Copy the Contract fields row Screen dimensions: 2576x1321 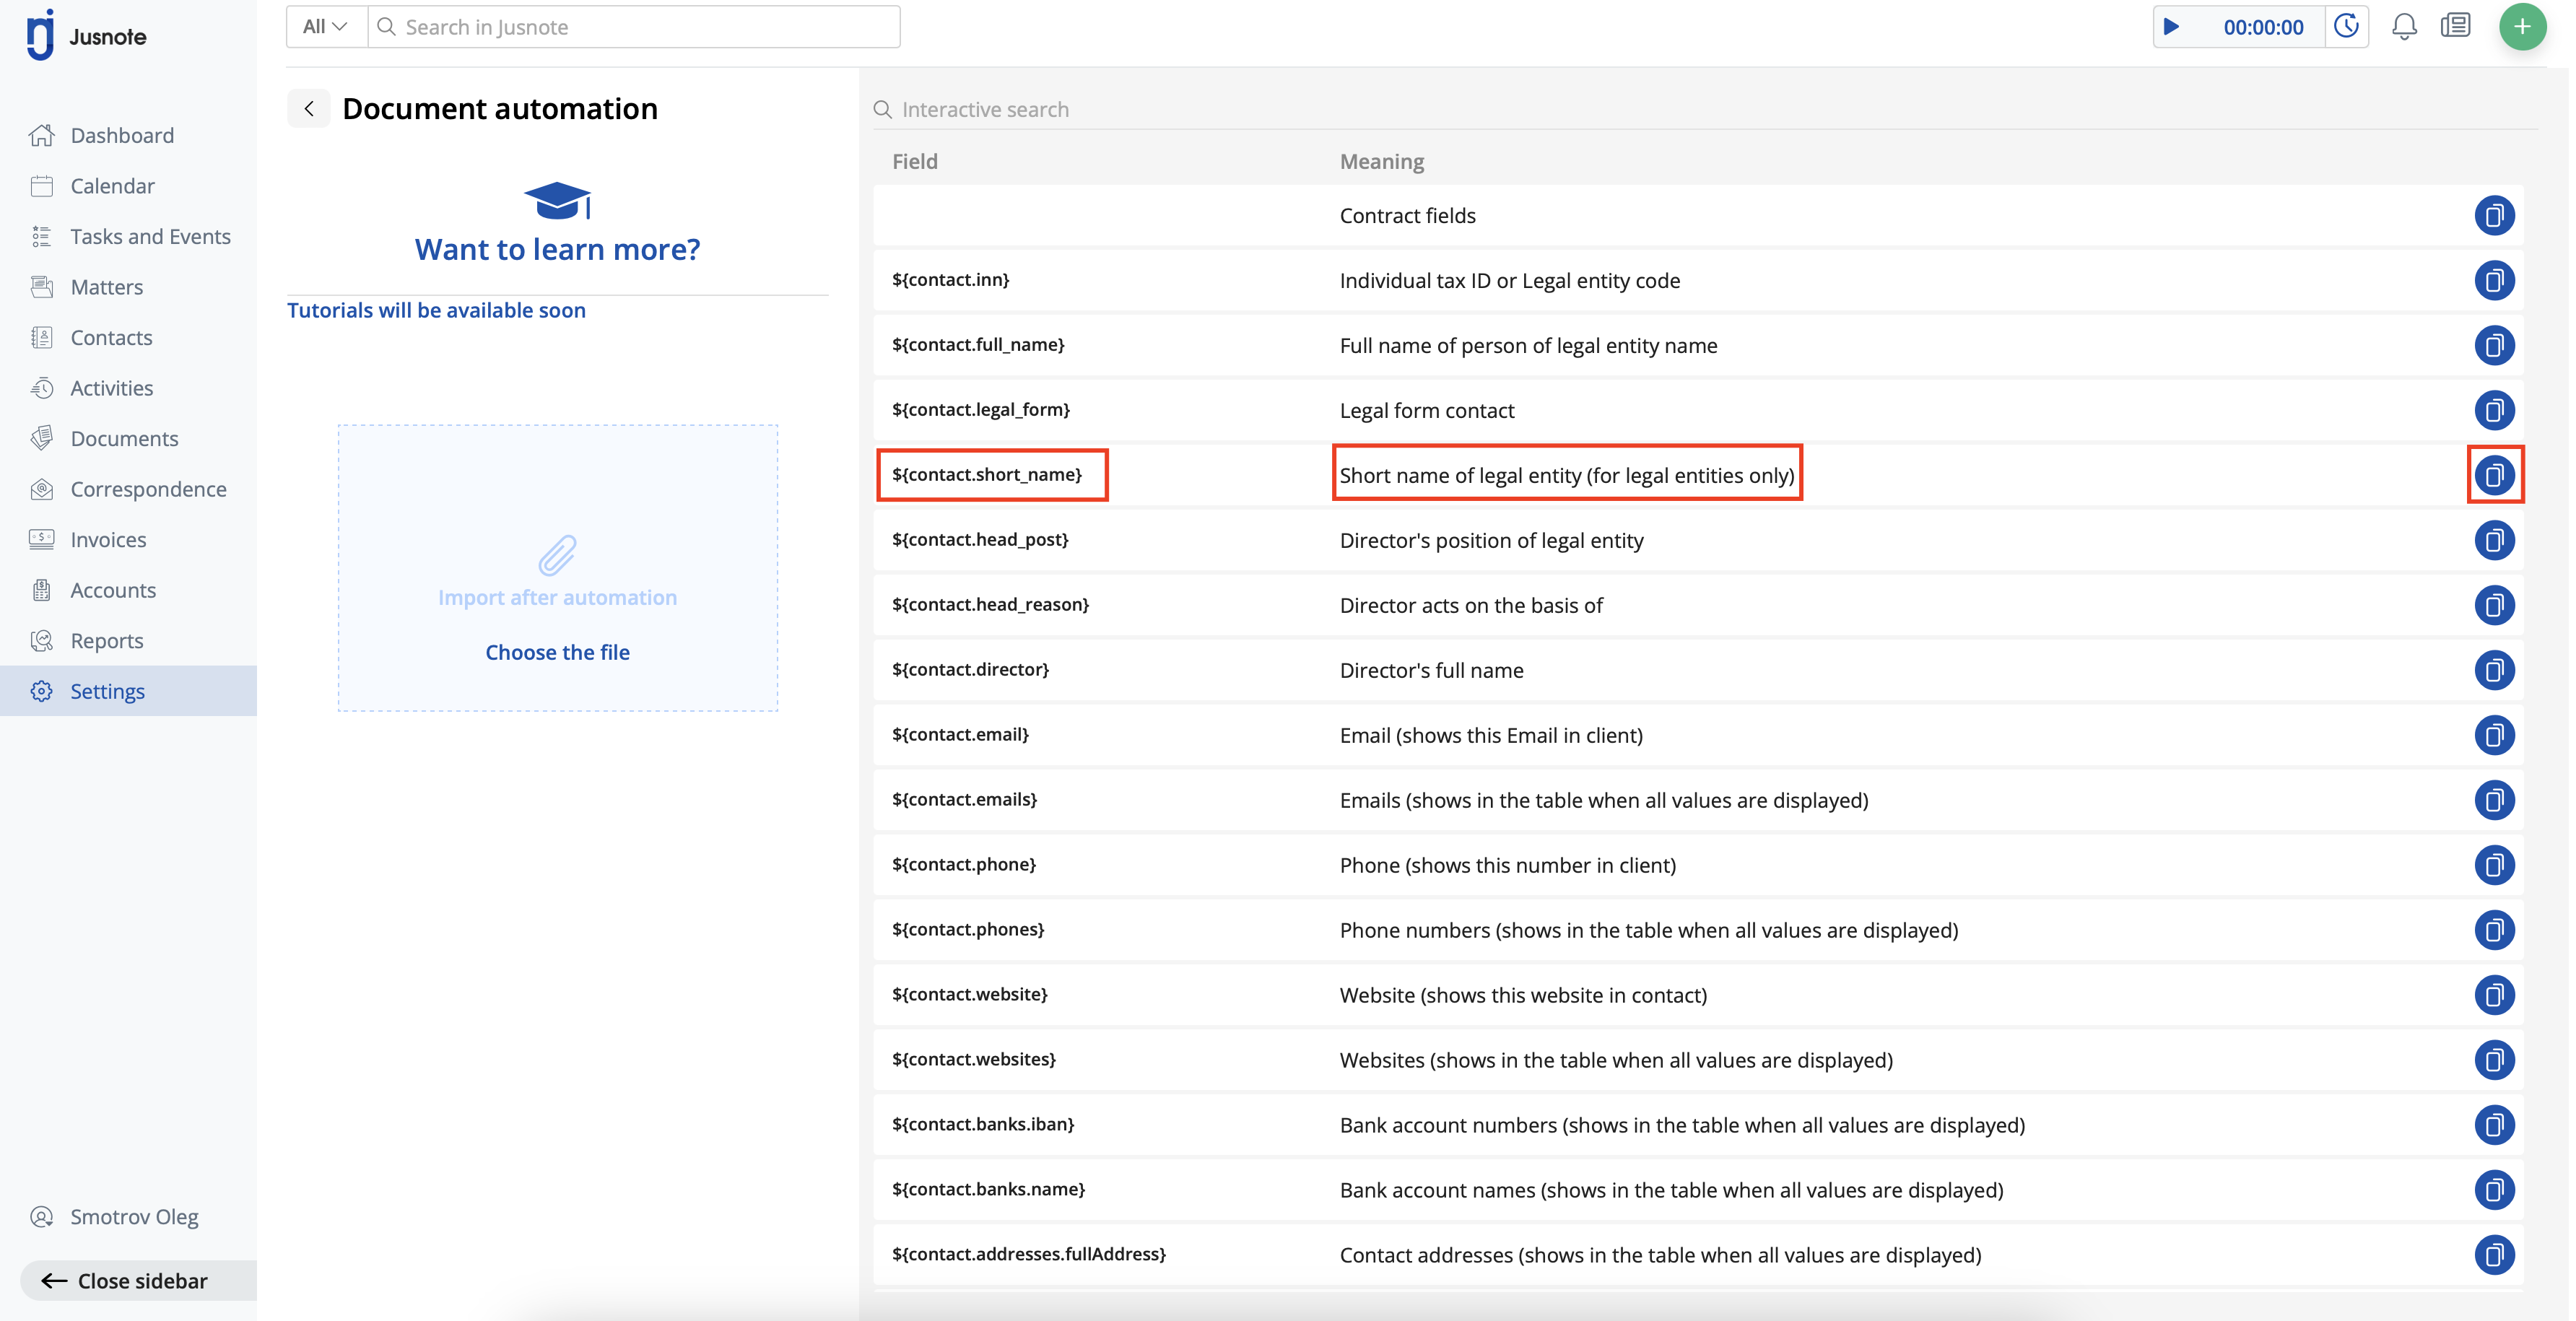(x=2494, y=215)
